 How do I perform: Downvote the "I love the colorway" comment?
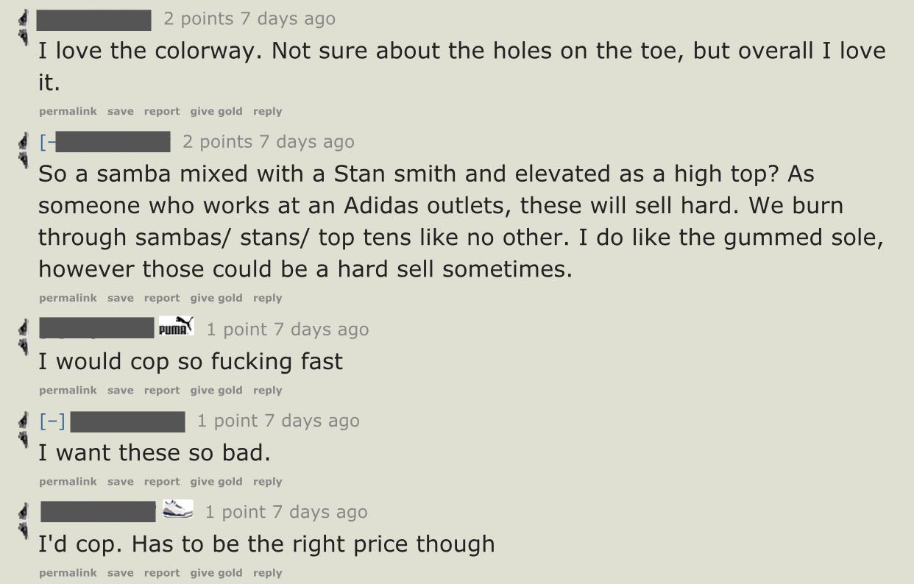click(x=24, y=38)
